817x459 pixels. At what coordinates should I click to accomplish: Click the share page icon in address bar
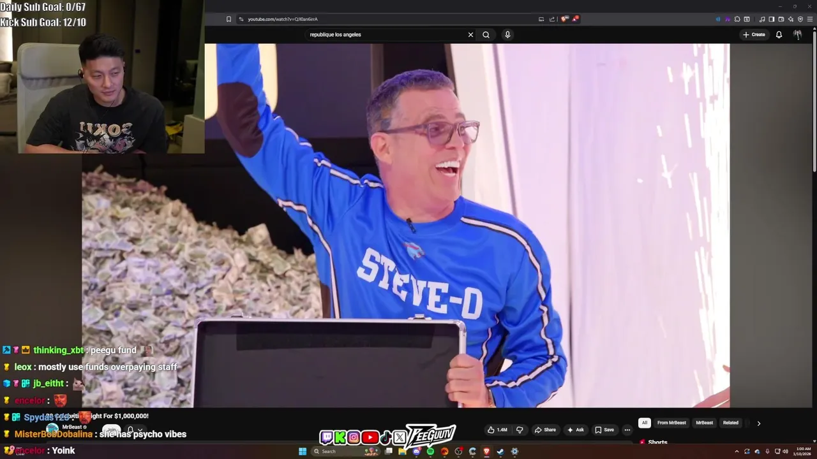(552, 19)
